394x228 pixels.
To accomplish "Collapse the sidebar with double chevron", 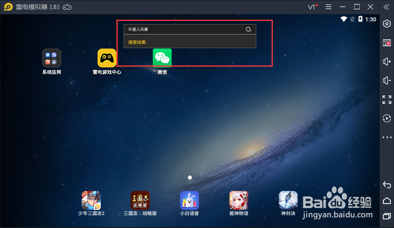I will click(386, 7).
